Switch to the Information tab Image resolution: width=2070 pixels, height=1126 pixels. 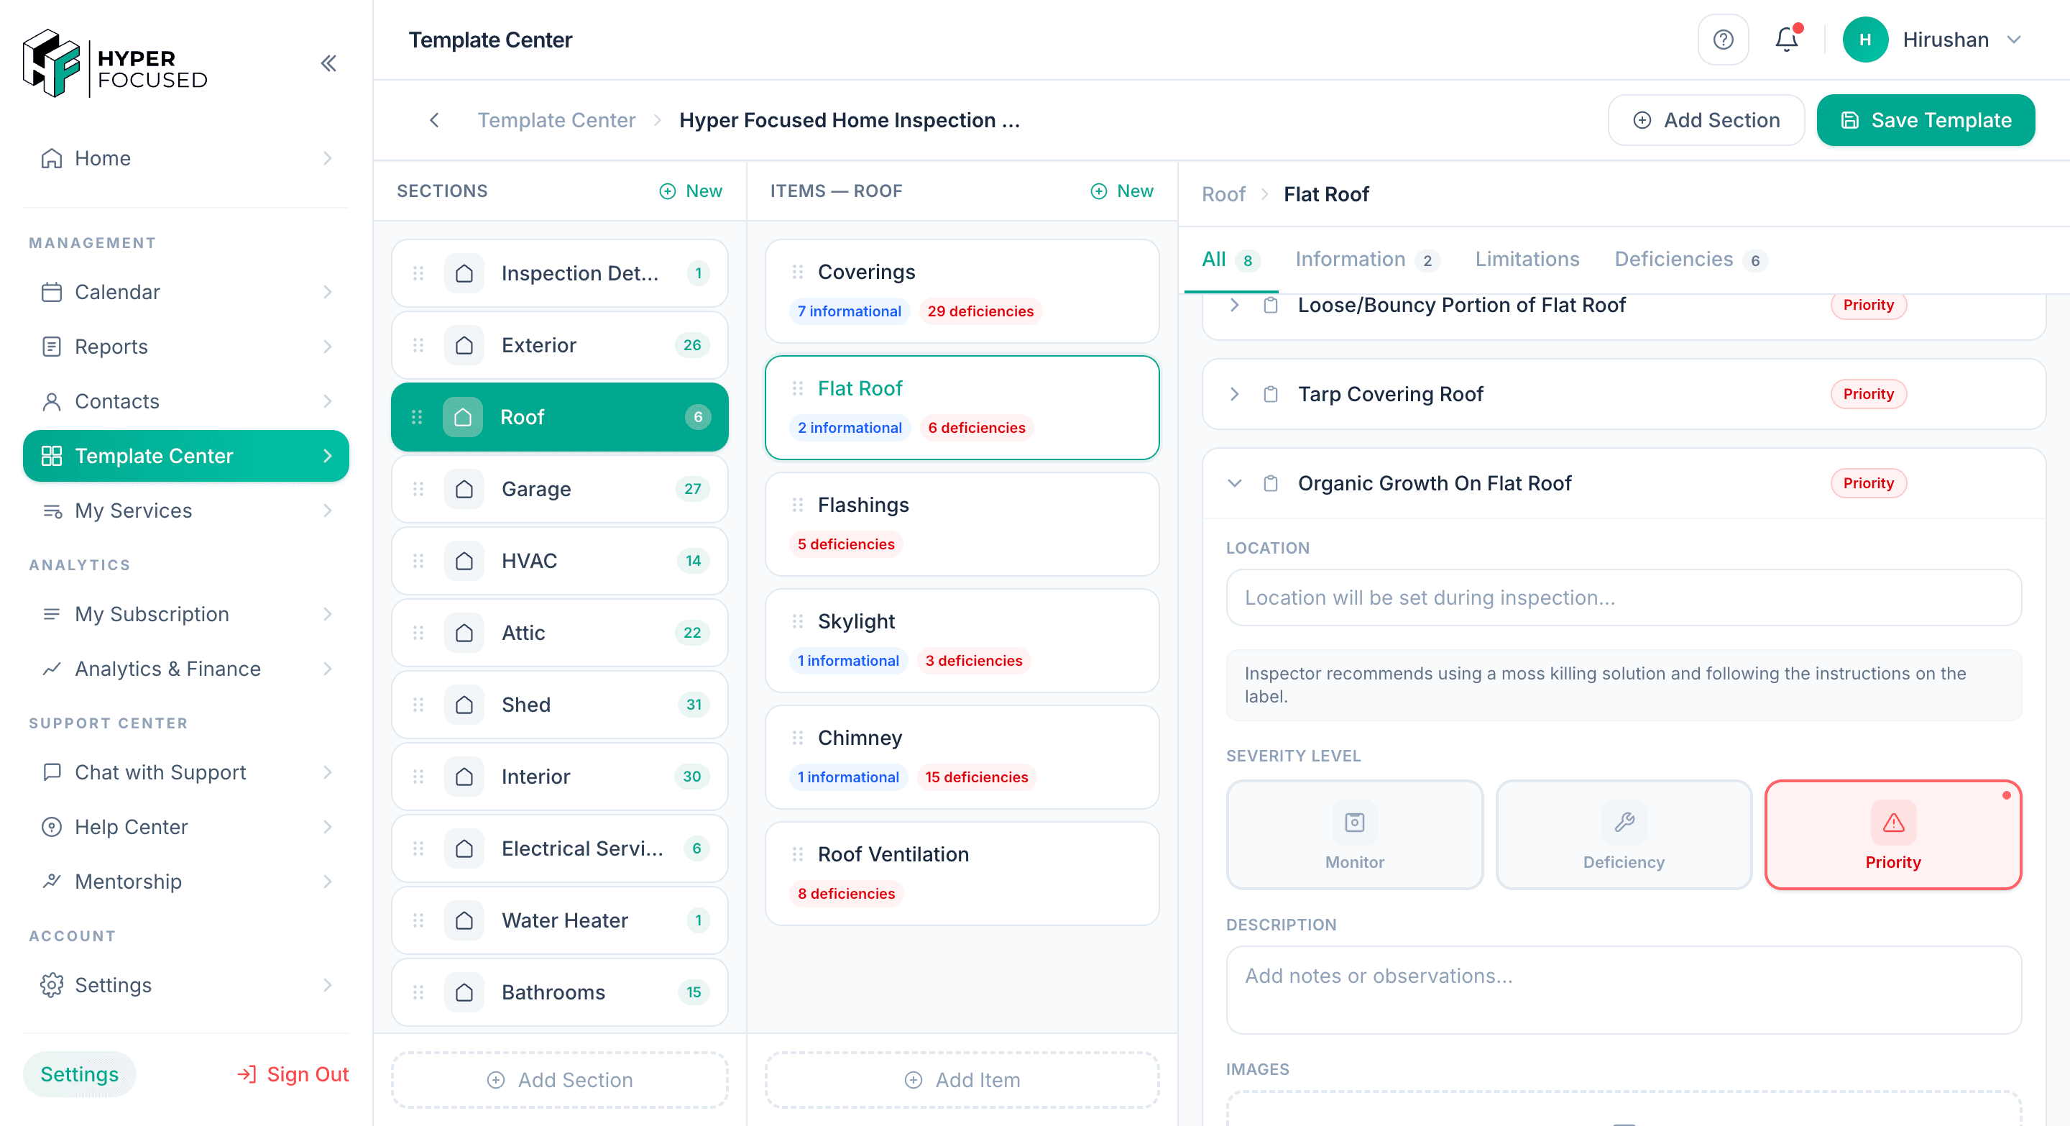(1366, 260)
